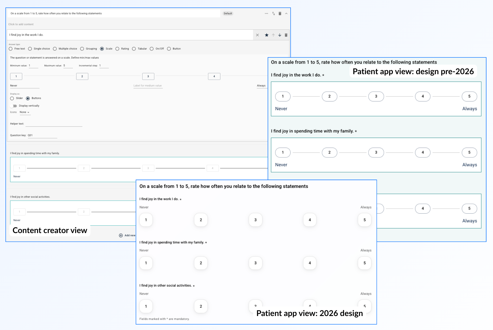Click 'Click to add content' text

pos(21,24)
